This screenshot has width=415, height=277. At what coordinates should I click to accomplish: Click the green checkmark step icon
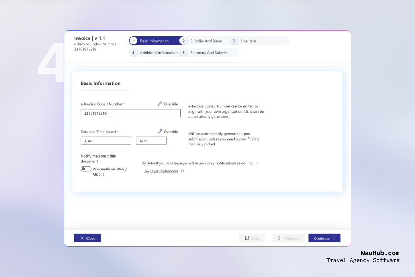[133, 41]
